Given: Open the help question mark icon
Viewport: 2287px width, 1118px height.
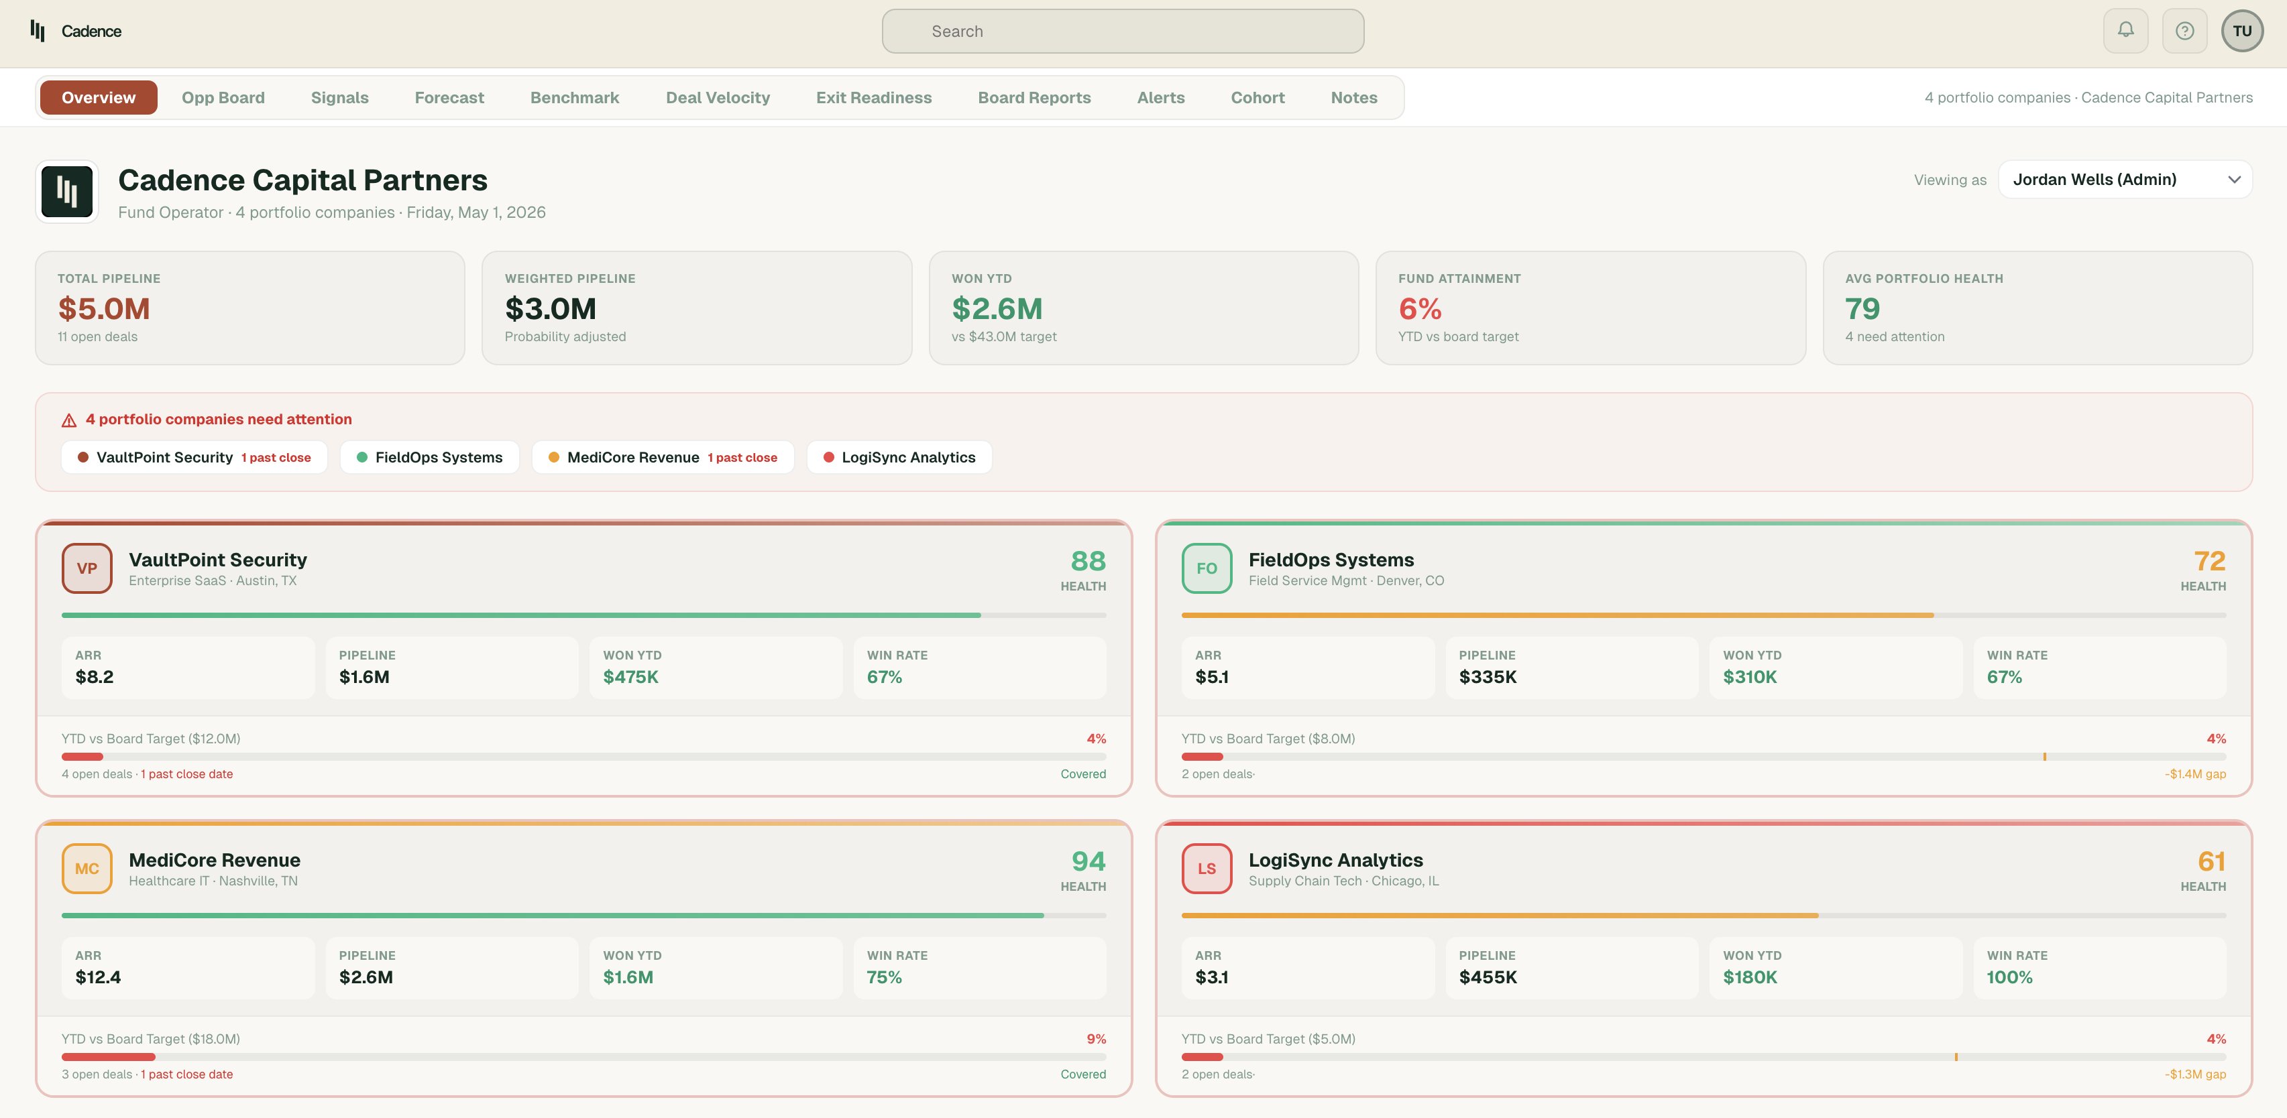Looking at the screenshot, I should click(2185, 31).
